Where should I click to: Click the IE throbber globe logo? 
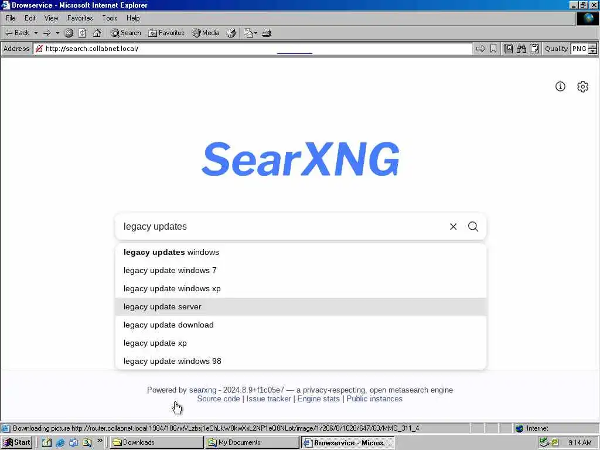[587, 18]
